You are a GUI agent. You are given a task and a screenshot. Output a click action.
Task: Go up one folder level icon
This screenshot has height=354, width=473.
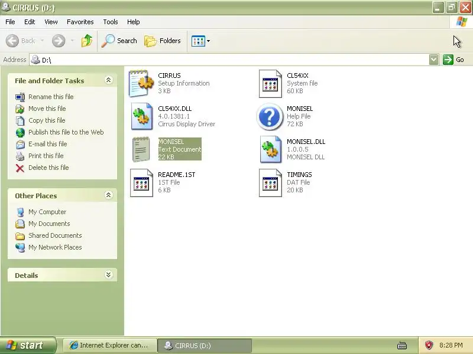[87, 41]
